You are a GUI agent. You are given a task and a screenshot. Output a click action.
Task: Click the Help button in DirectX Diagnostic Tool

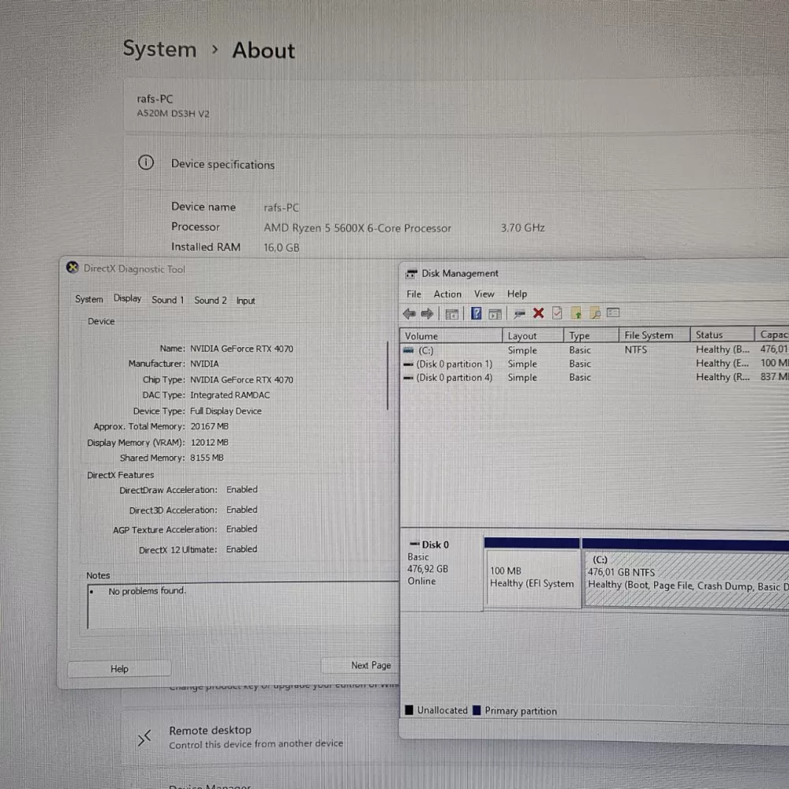[119, 669]
